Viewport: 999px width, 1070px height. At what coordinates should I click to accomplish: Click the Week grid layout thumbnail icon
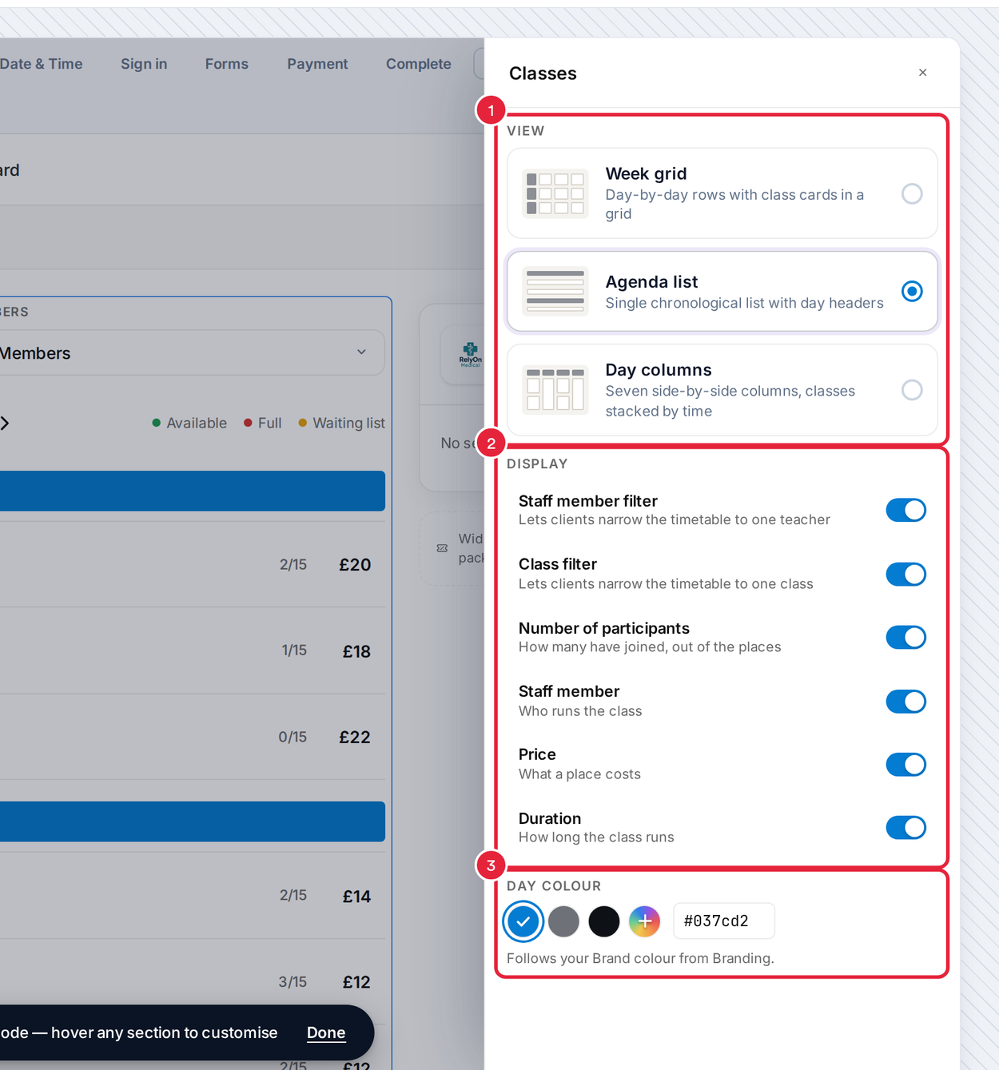coord(555,193)
